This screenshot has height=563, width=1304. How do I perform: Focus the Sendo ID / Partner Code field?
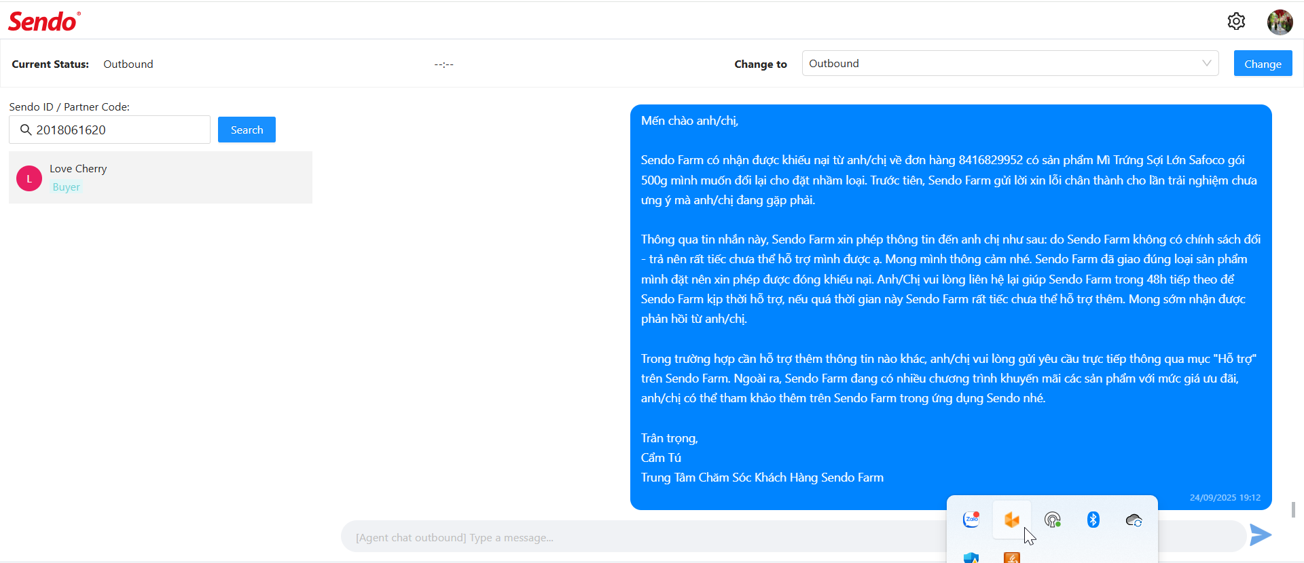click(x=109, y=130)
